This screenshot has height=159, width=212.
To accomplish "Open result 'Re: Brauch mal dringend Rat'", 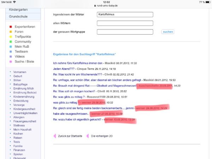I will click(95, 86).
